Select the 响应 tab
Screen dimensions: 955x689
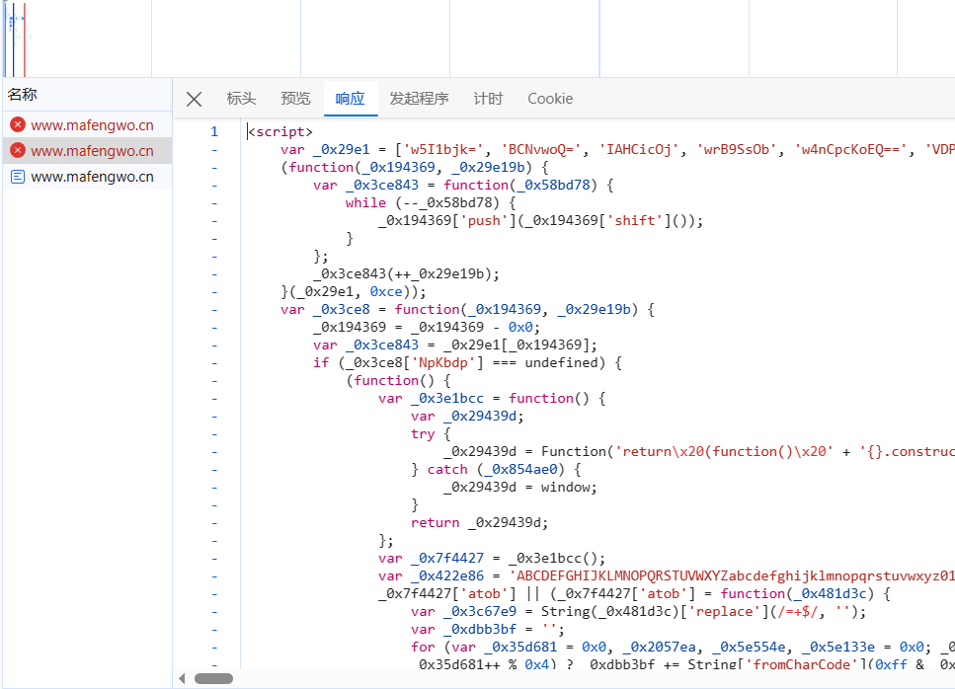pos(351,99)
